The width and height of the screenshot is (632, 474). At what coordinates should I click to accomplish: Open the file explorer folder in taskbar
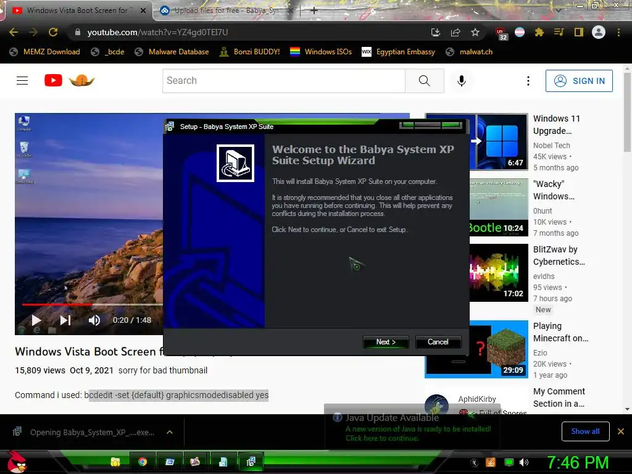click(115, 462)
